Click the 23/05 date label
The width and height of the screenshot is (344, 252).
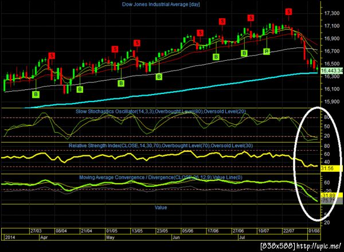point(162,231)
